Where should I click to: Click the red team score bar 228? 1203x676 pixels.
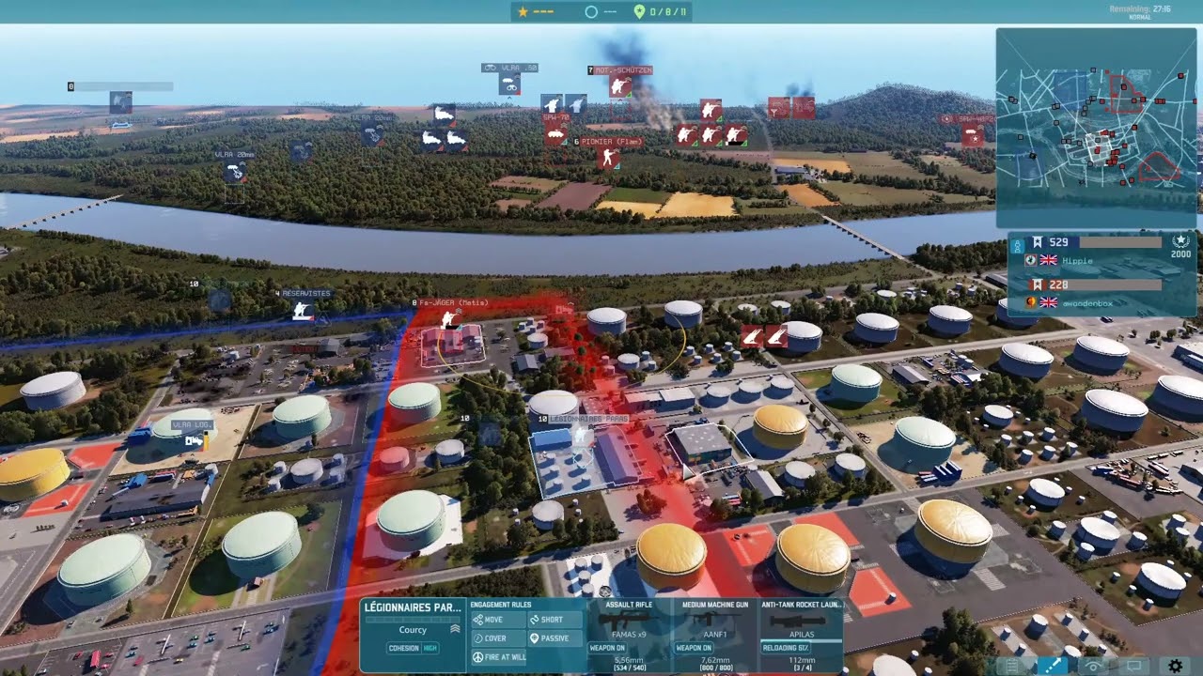tap(1095, 284)
